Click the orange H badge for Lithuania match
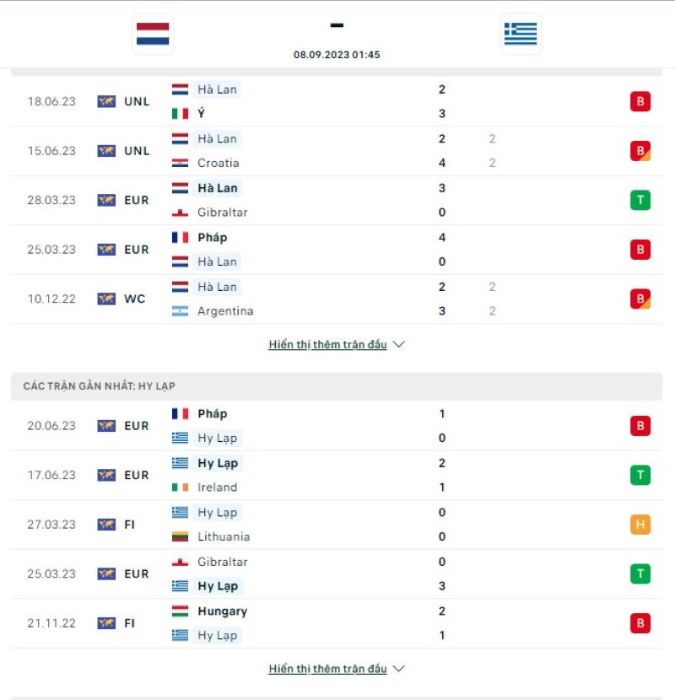 pyautogui.click(x=640, y=525)
